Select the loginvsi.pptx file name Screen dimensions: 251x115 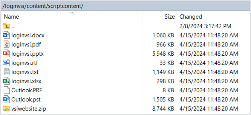pyautogui.click(x=27, y=54)
